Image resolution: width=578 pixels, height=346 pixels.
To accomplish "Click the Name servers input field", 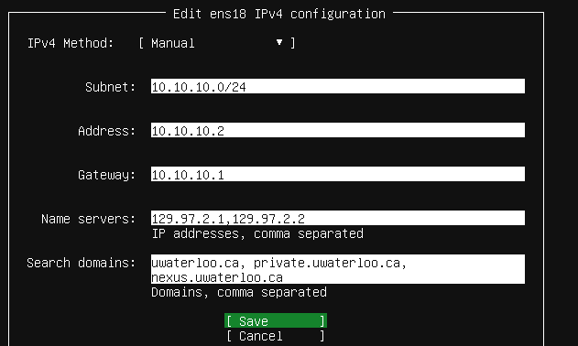I will (338, 218).
